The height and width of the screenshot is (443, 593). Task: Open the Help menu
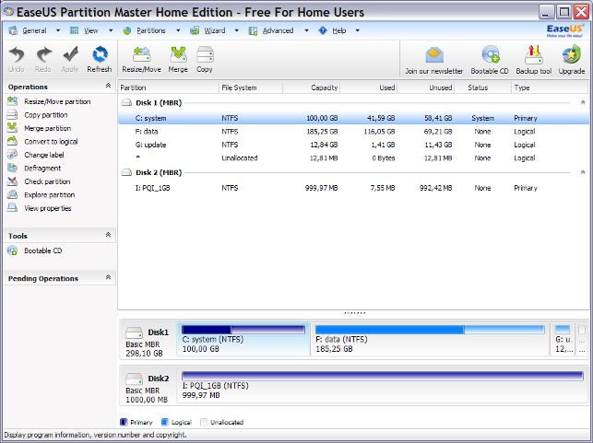(x=339, y=30)
